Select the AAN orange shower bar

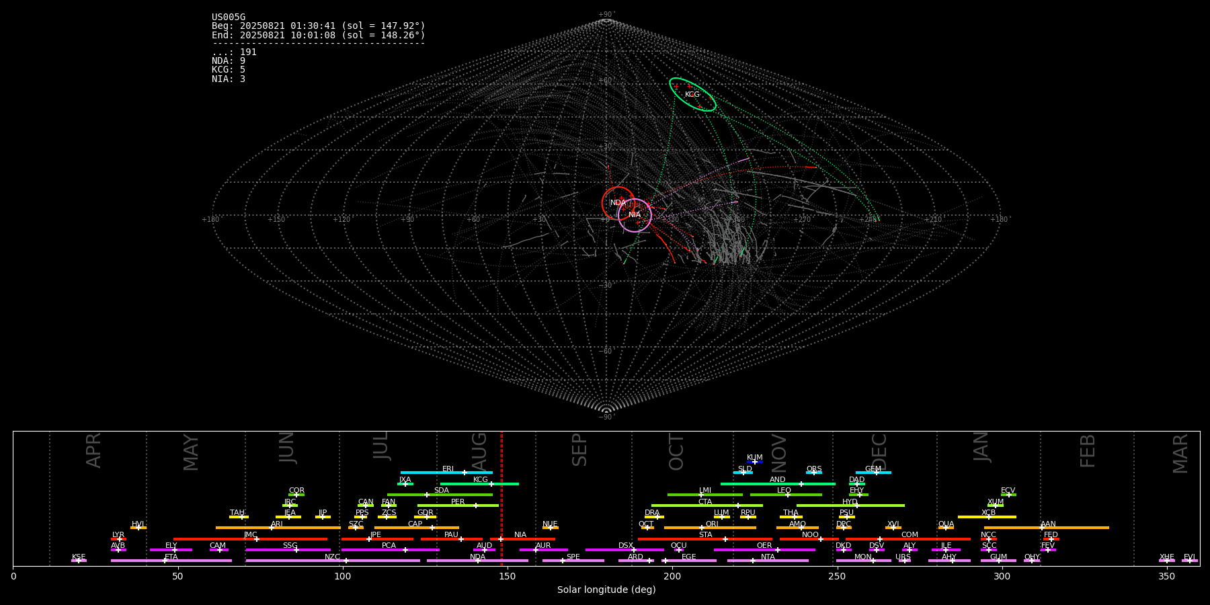coord(1047,528)
